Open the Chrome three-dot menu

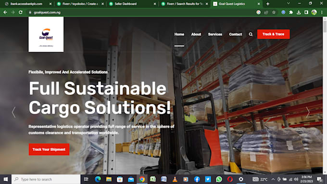pos(322,13)
